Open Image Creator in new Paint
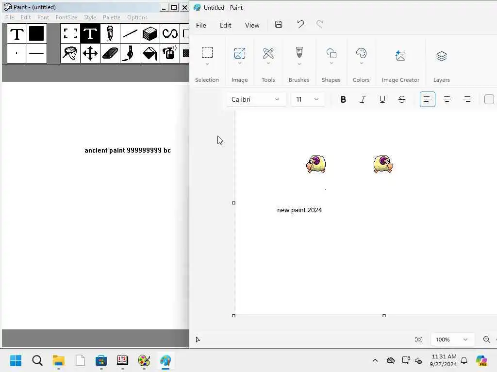This screenshot has height=372, width=497. [400, 56]
